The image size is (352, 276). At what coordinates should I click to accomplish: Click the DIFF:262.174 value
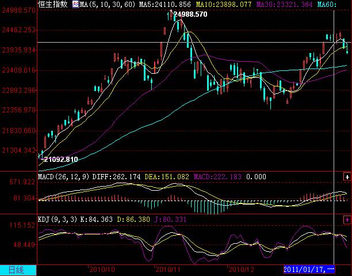click(x=116, y=177)
